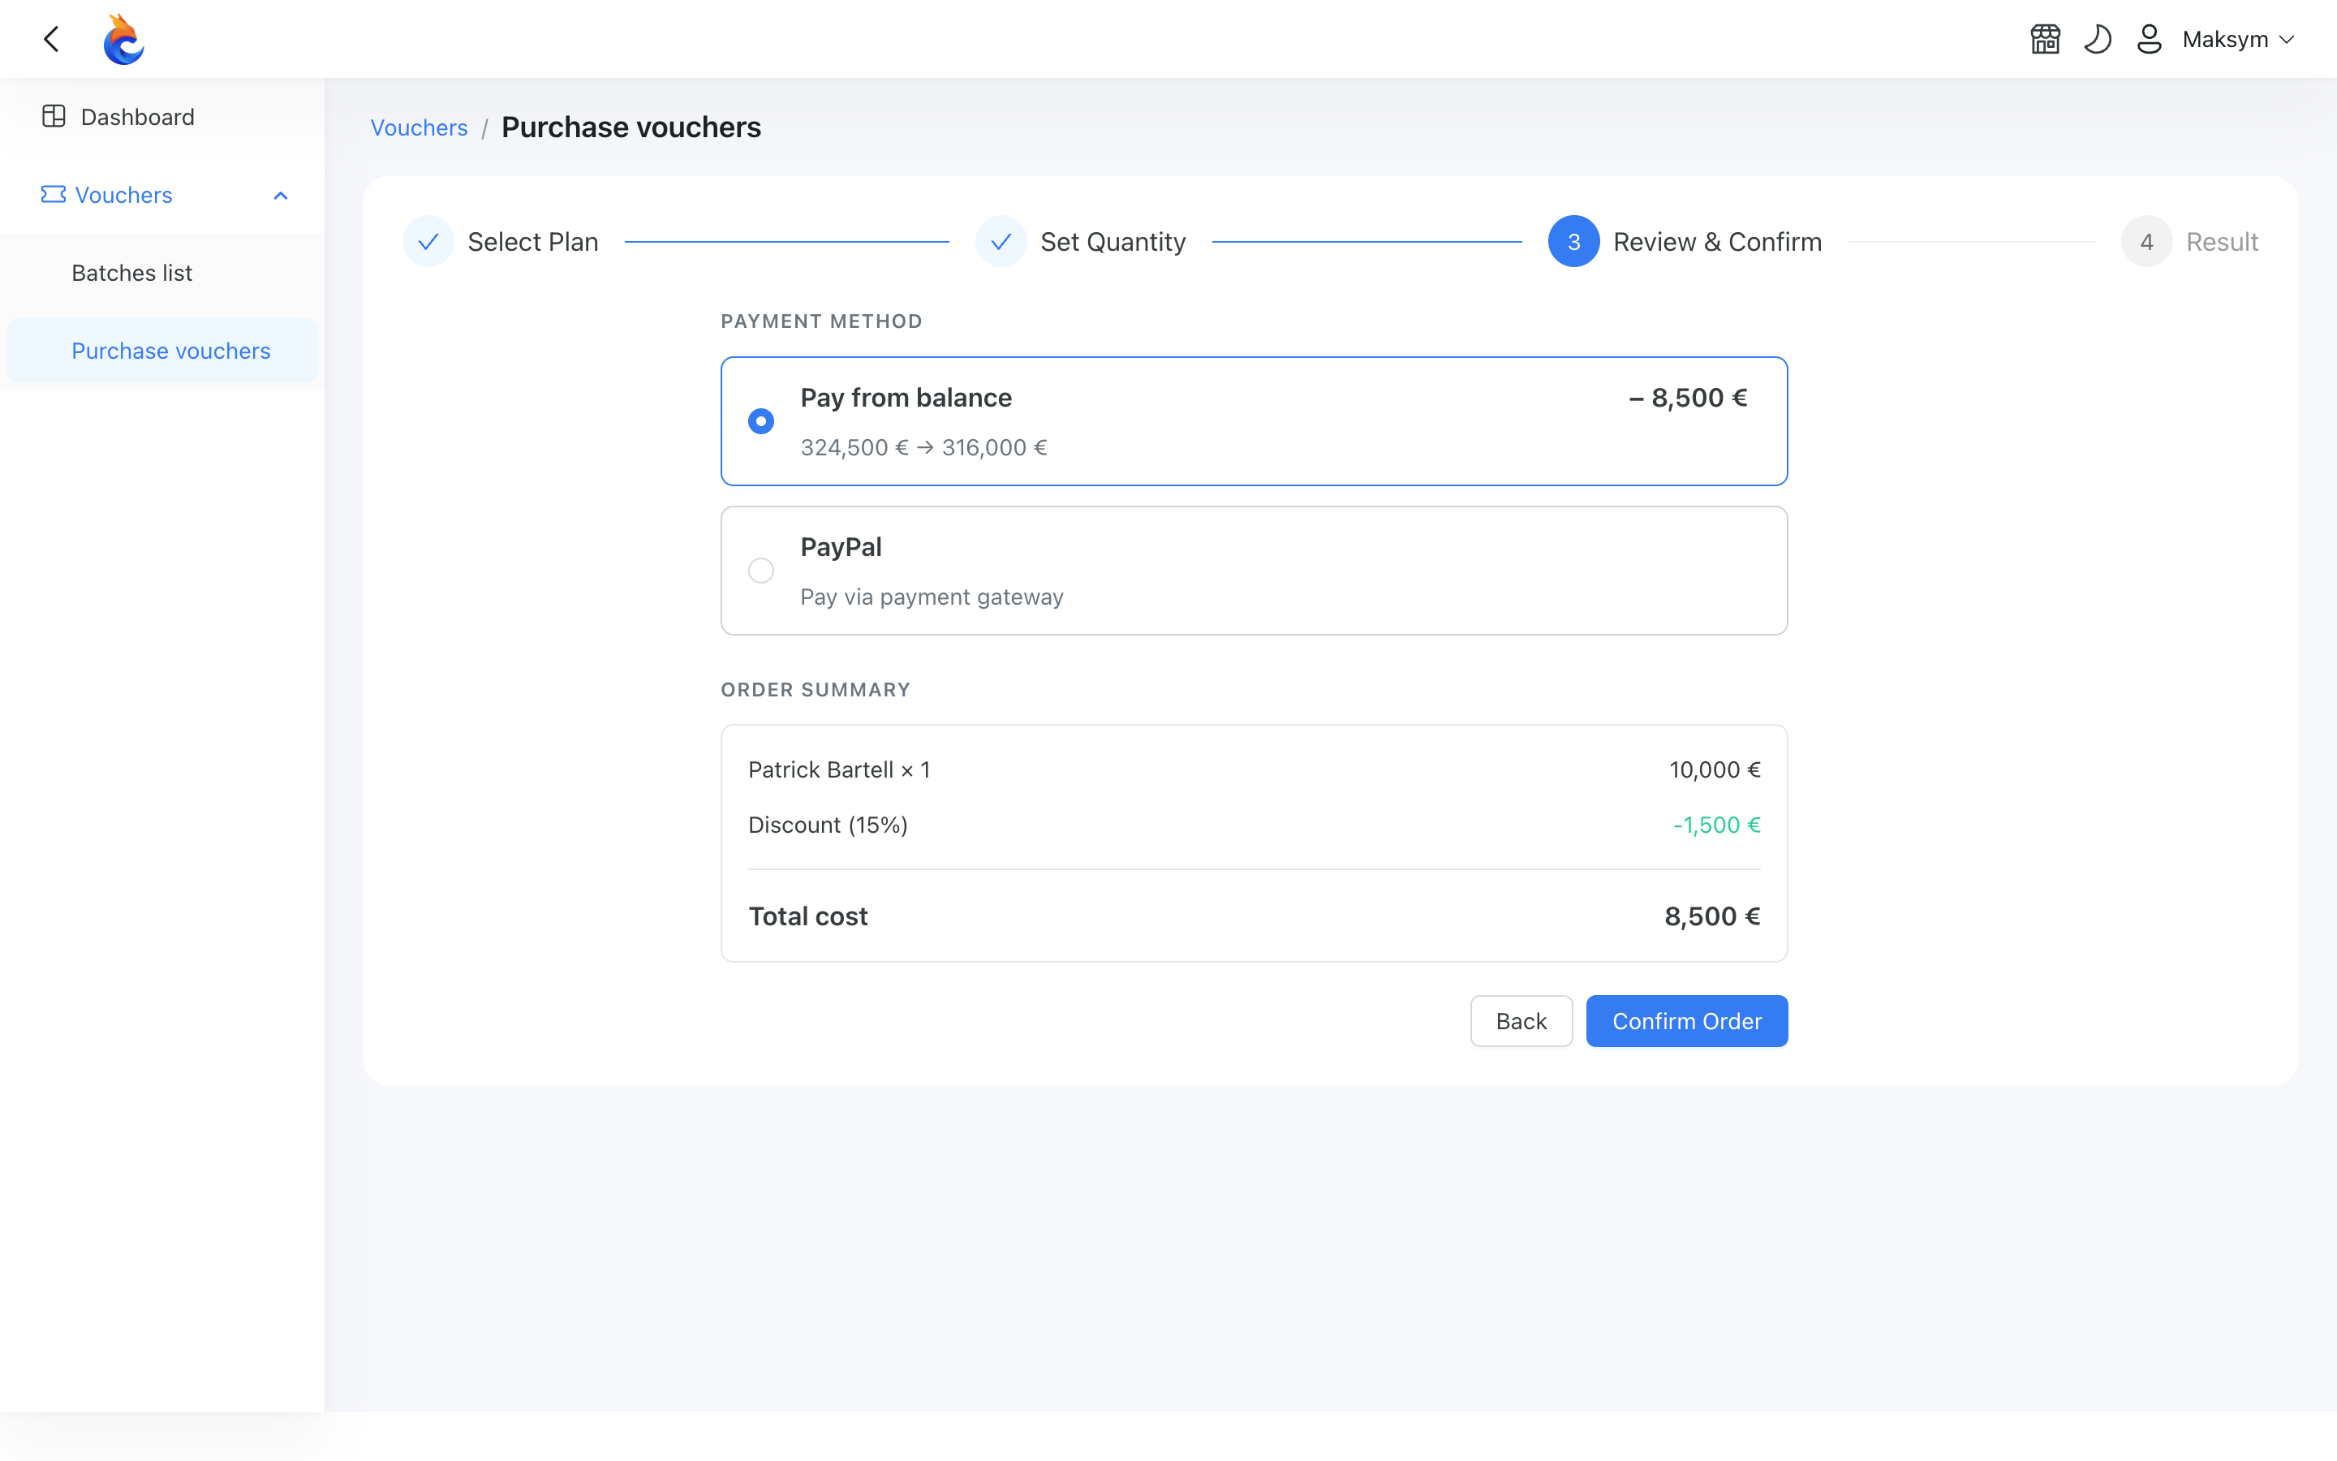2337x1461 pixels.
Task: Click the Set Quantity step checkmark
Action: pos(1001,240)
